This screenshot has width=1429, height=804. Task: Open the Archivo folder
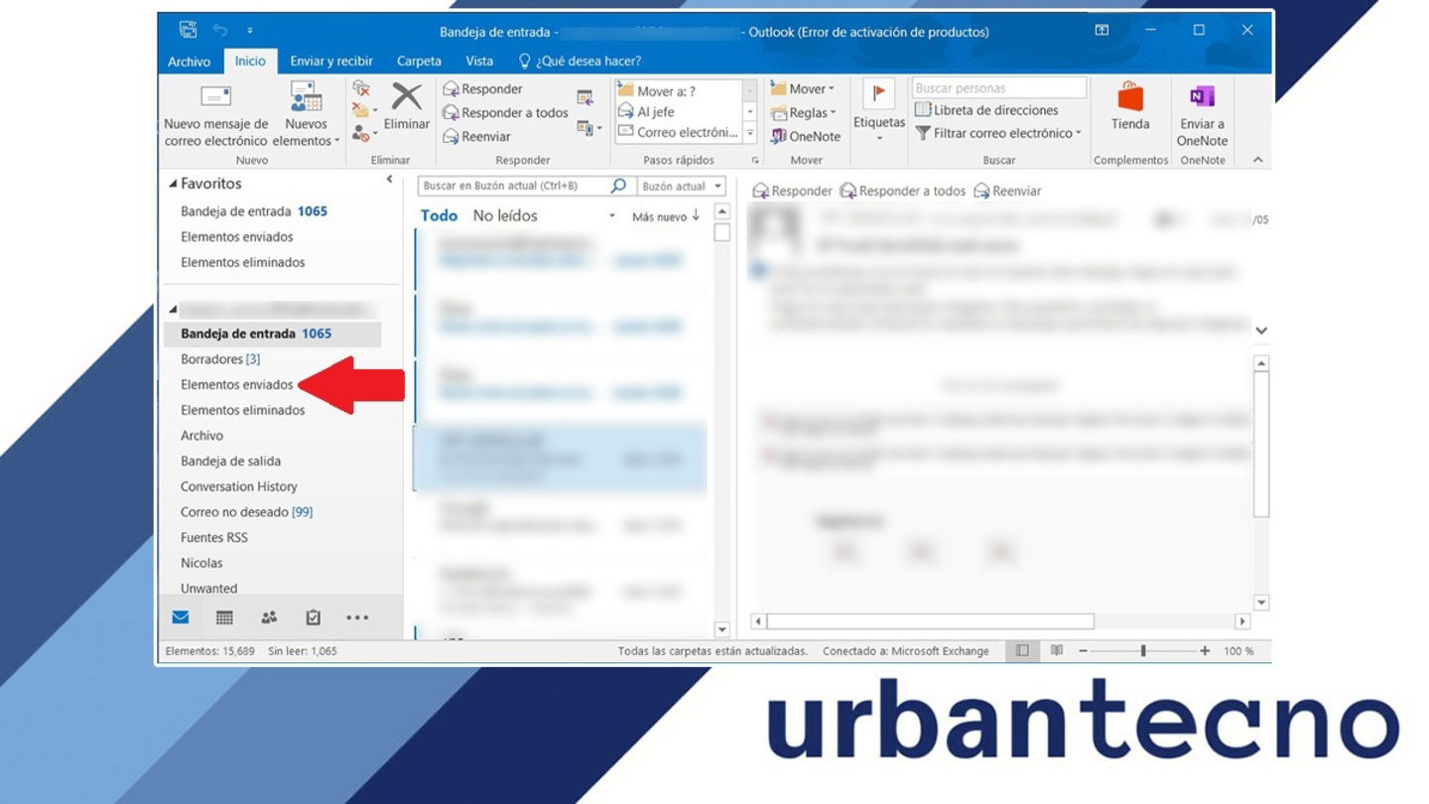click(x=202, y=436)
